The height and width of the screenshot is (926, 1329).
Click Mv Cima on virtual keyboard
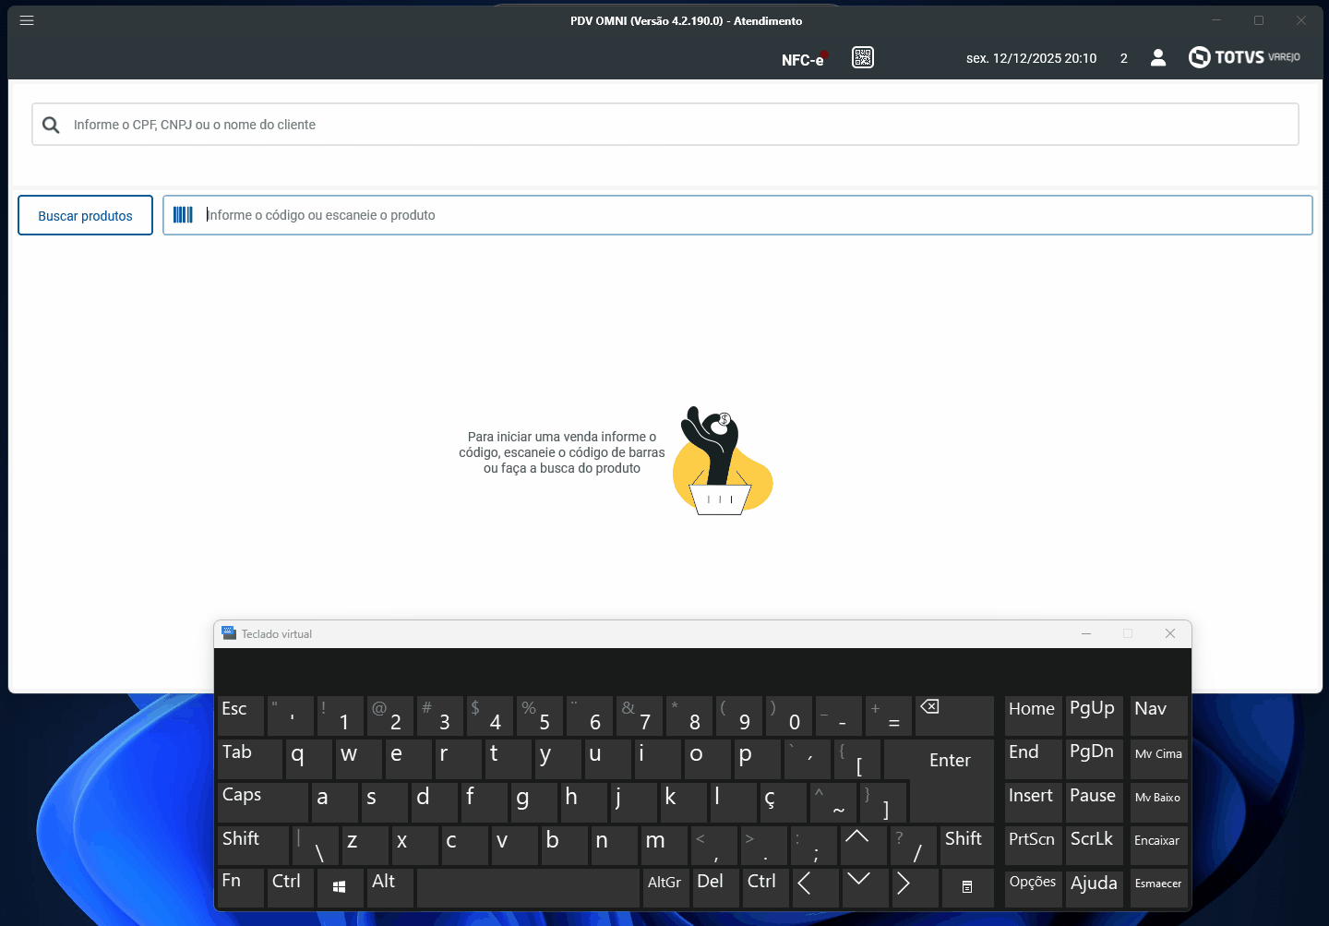point(1159,759)
